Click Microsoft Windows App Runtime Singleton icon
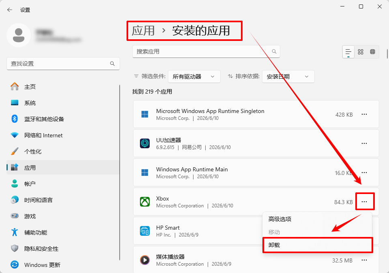389x273 pixels. click(x=145, y=114)
